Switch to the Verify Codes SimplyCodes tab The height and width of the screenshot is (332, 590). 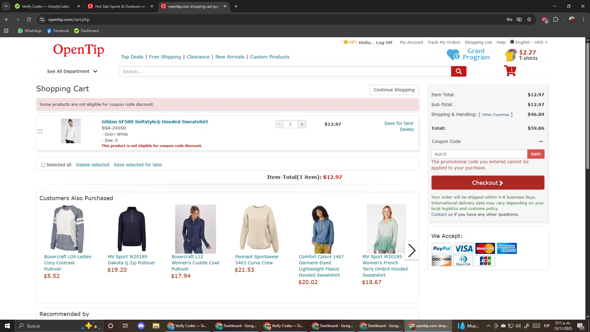tap(45, 6)
